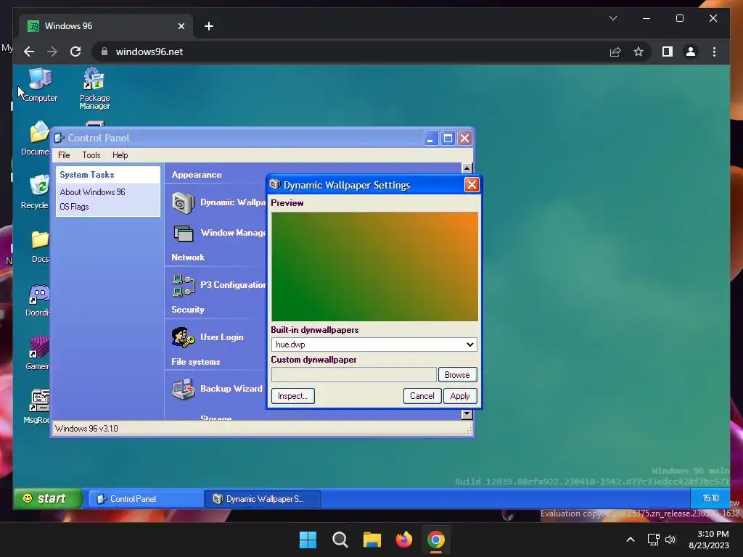Go back in Chrome
743x557 pixels.
[x=29, y=51]
